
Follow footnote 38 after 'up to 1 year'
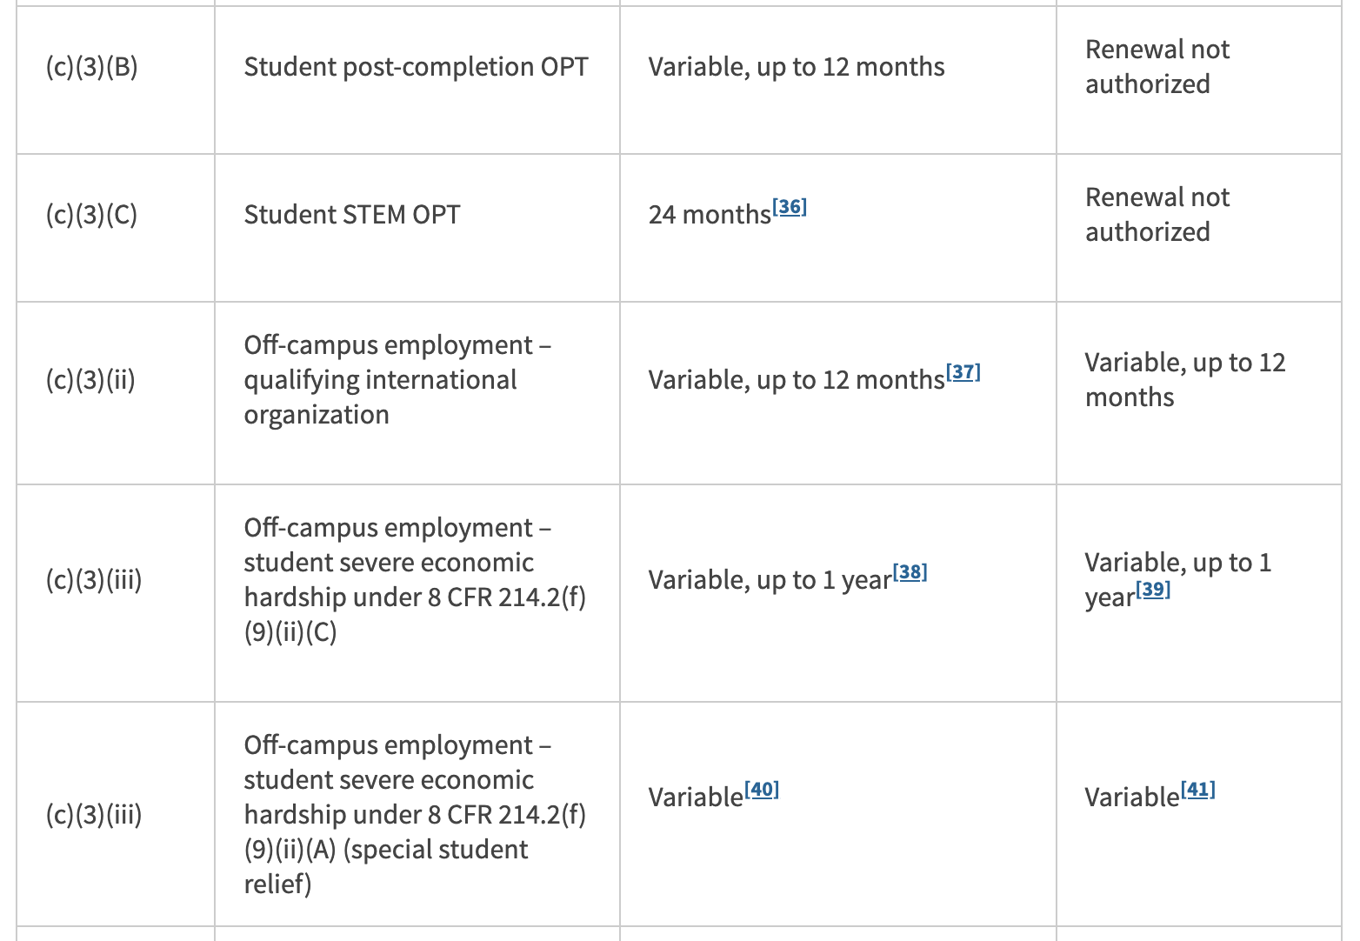coord(910,572)
